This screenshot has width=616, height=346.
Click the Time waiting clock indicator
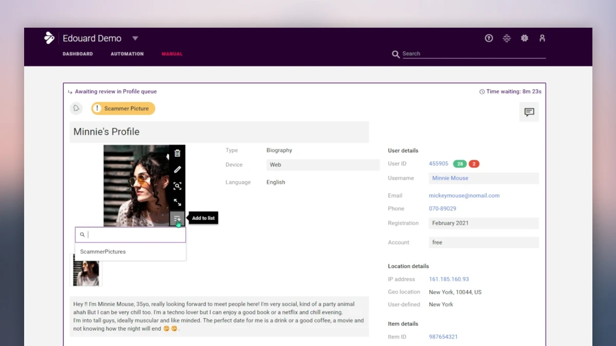[510, 92]
